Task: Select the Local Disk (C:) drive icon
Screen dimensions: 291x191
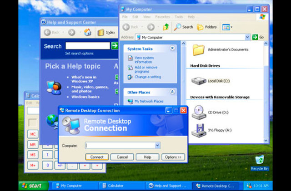Action: 199,81
